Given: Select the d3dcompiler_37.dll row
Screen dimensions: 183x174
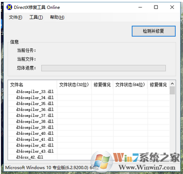Looking at the screenshot, I should click(89, 116).
